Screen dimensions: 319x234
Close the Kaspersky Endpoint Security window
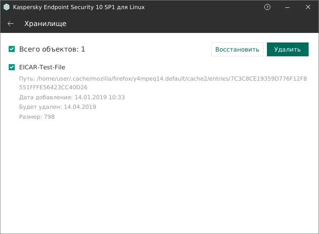tap(308, 7)
